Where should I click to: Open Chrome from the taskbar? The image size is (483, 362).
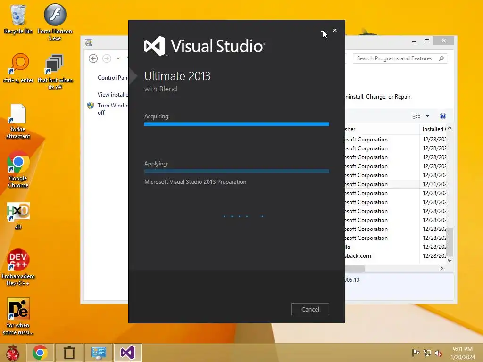click(x=40, y=353)
